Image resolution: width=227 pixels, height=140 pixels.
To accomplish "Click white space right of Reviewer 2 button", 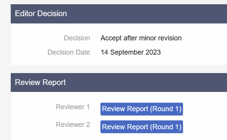I will pos(206,127).
